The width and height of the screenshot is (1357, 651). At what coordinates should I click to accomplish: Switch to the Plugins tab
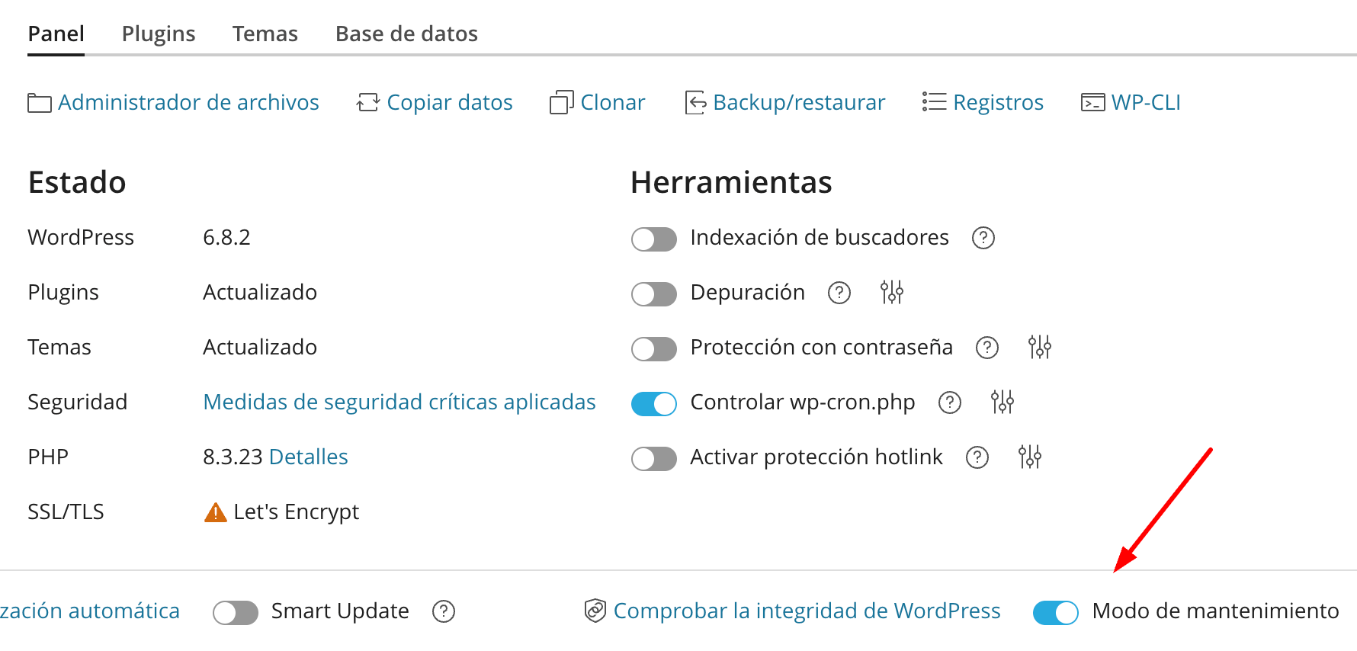tap(158, 33)
